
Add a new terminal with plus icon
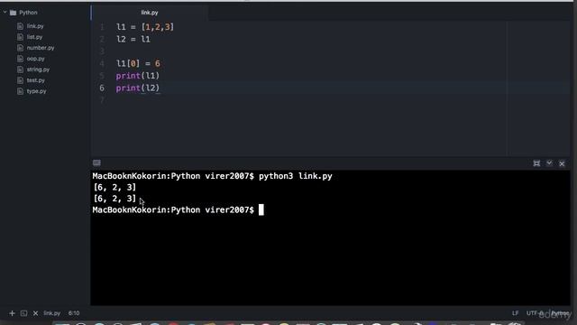pos(12,313)
